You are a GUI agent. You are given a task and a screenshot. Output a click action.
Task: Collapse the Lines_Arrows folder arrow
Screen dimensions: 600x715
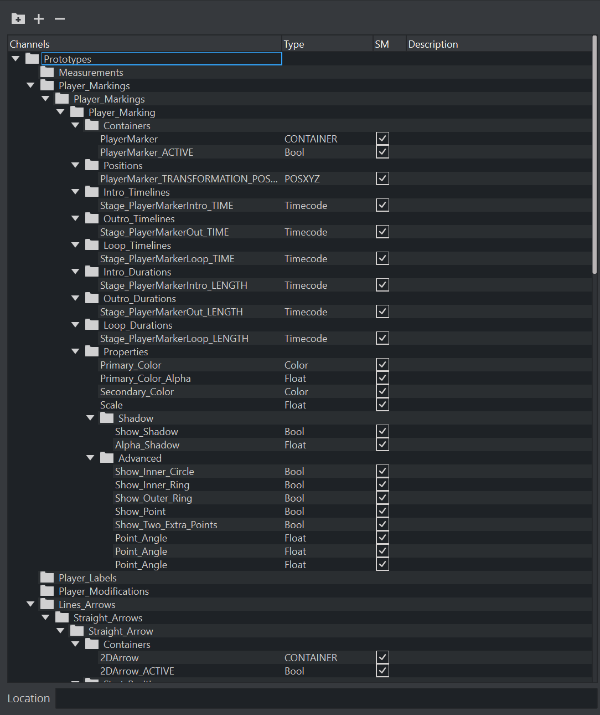point(30,605)
